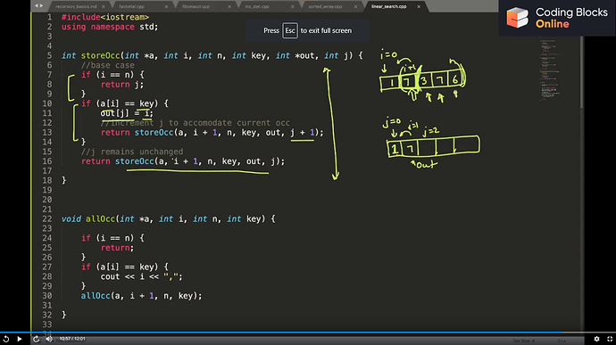Switch to the fibonacci.cpp tab

196,6
